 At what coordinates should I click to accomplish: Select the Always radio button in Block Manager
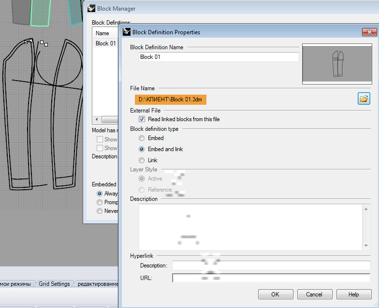click(100, 194)
